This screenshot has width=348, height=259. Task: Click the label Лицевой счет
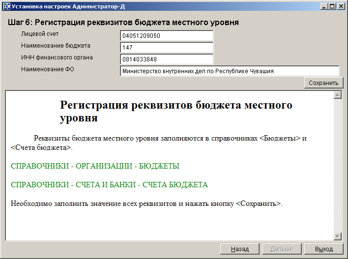tap(40, 34)
